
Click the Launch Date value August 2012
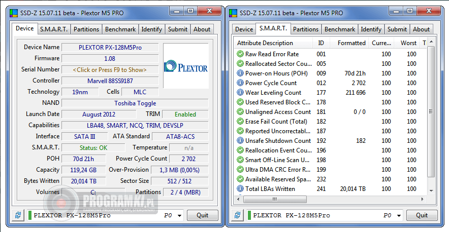pos(99,114)
